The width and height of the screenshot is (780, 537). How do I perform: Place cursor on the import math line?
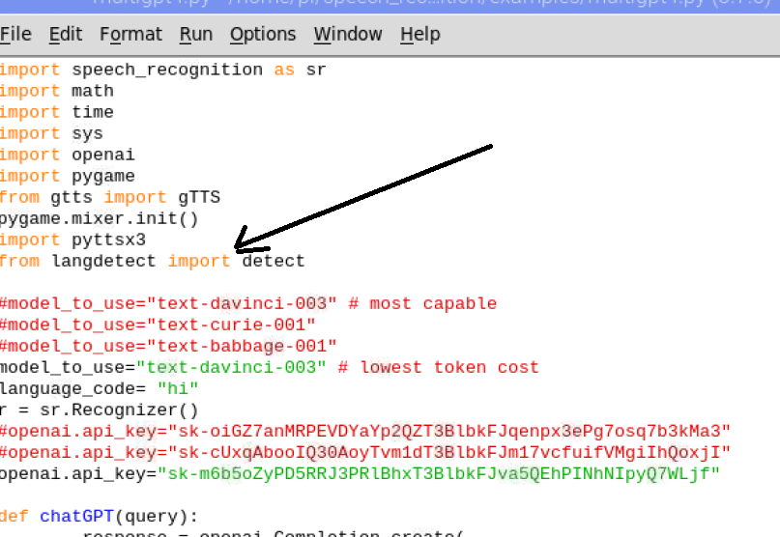pos(56,91)
